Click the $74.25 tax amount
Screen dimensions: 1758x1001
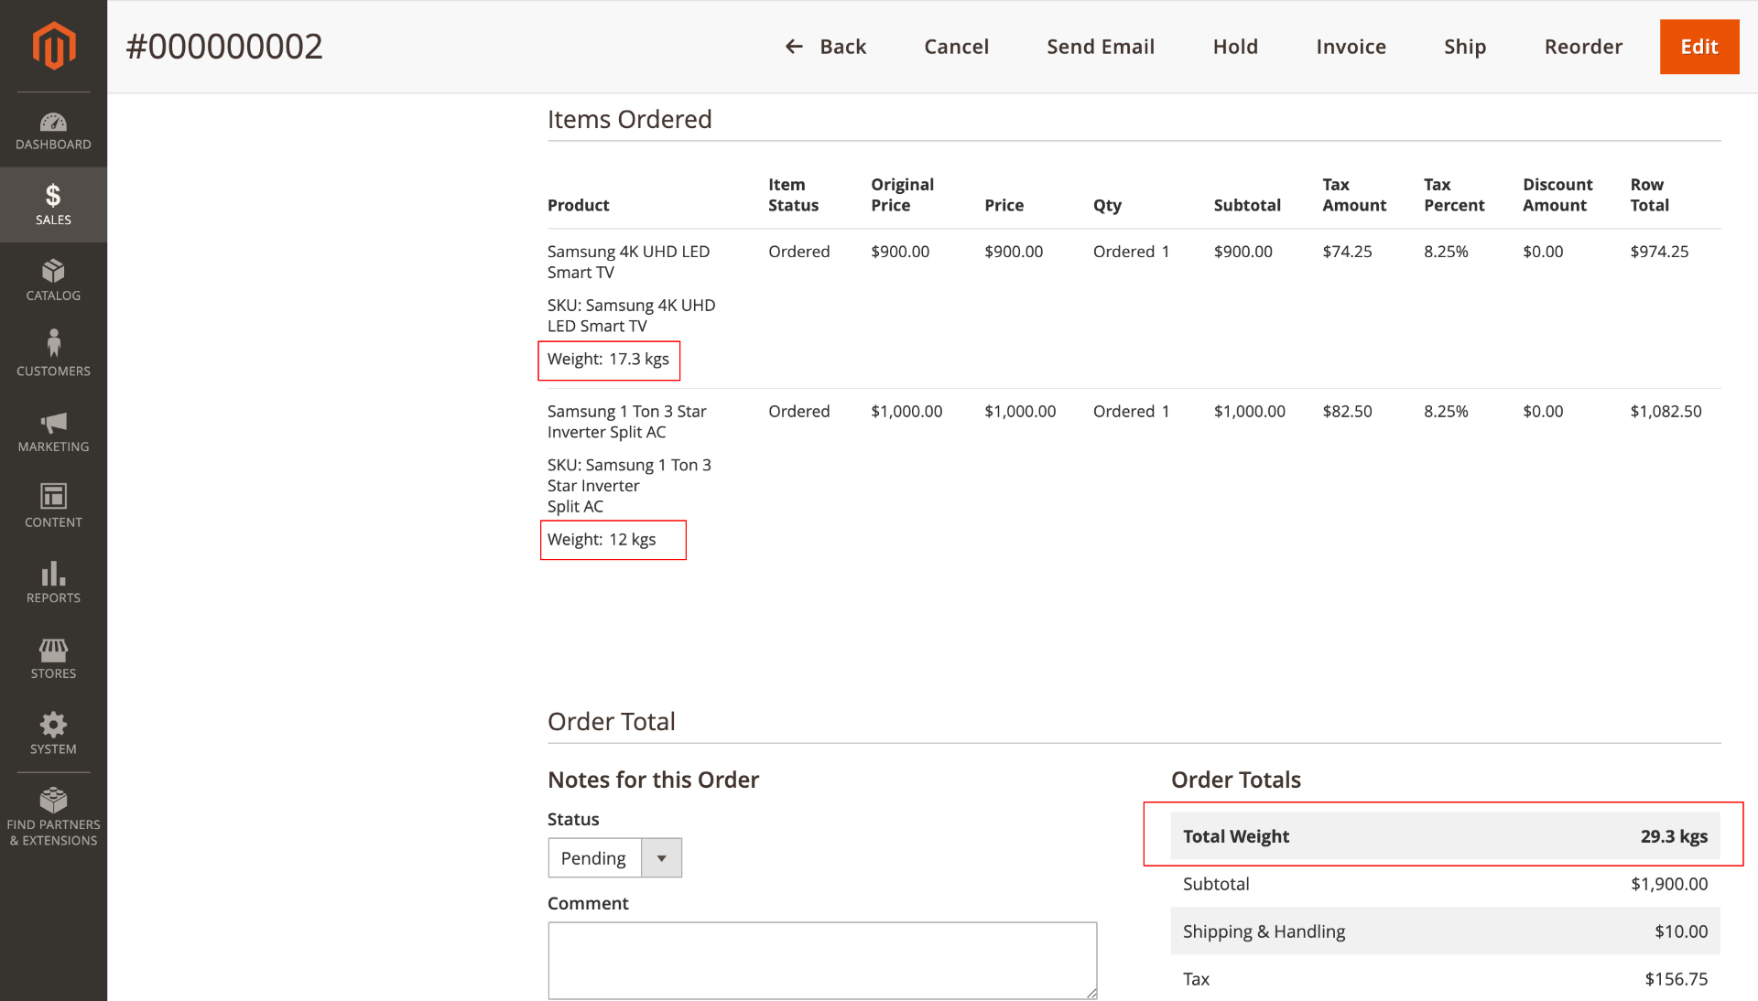tap(1347, 252)
